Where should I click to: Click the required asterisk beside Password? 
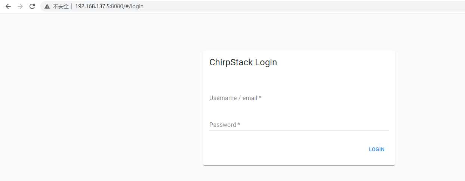click(x=238, y=125)
